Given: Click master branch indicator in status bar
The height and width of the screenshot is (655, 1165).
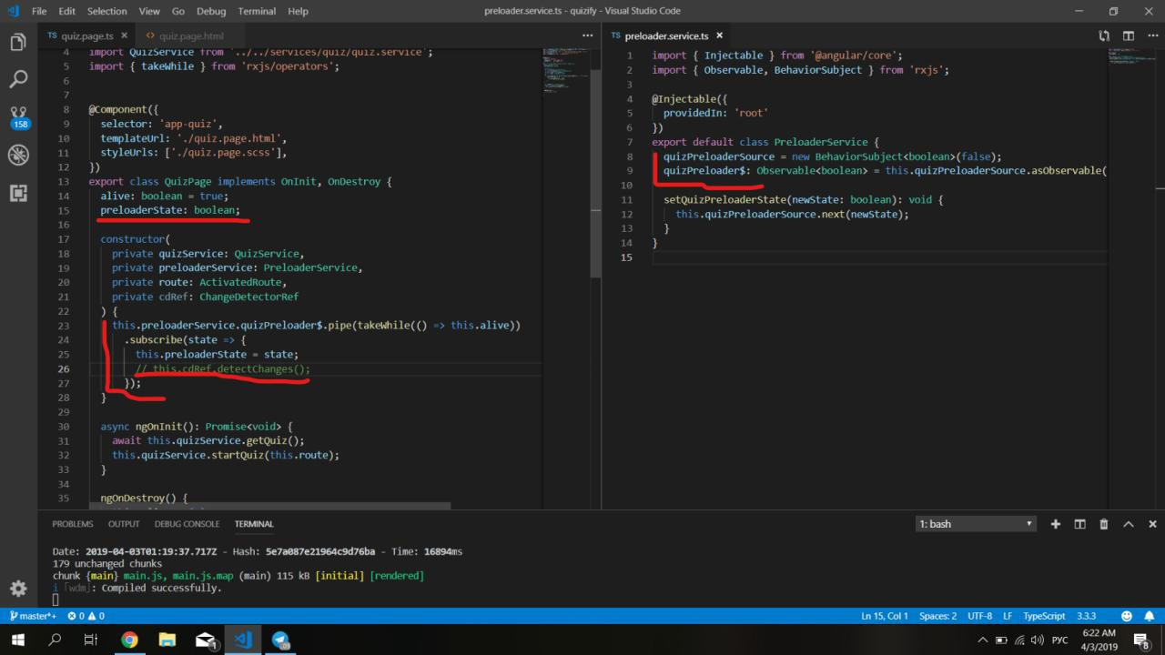Looking at the screenshot, I should 32,616.
